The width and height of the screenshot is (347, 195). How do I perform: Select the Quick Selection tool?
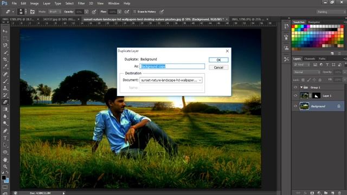tap(5, 53)
